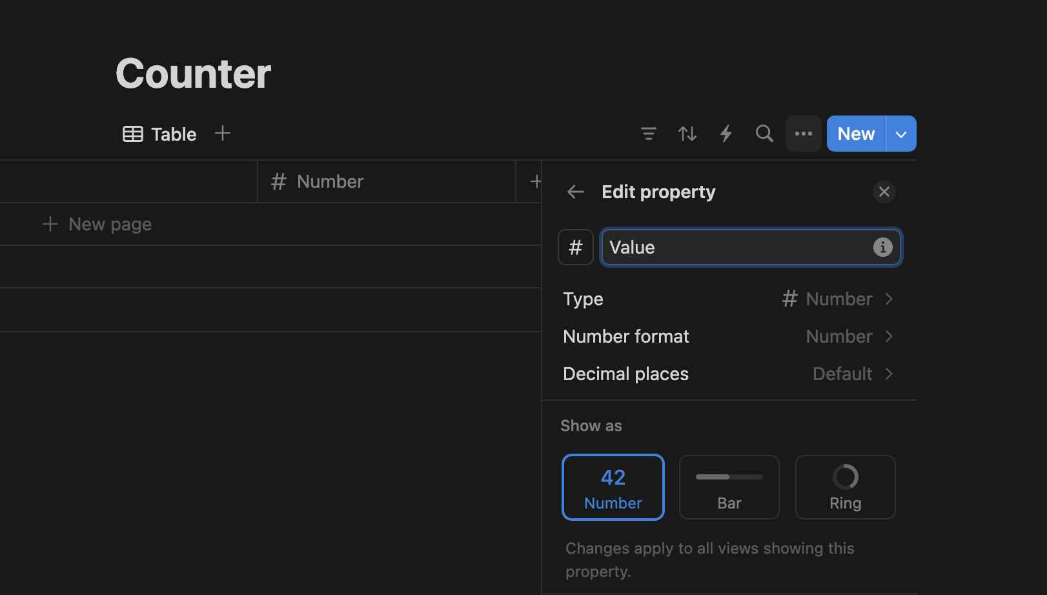This screenshot has height=595, width=1047.
Task: Select the Ring display option
Action: point(845,487)
